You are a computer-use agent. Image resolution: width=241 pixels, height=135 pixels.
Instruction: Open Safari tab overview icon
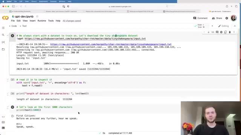(236, 6)
